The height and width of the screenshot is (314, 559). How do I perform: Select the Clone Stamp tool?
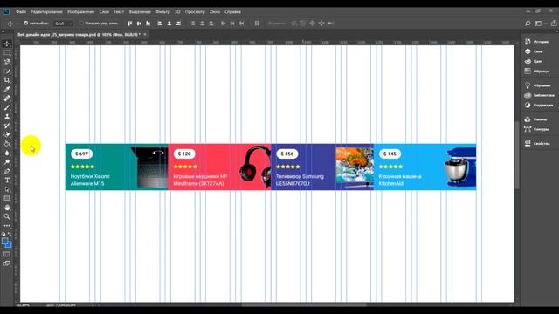(x=7, y=116)
